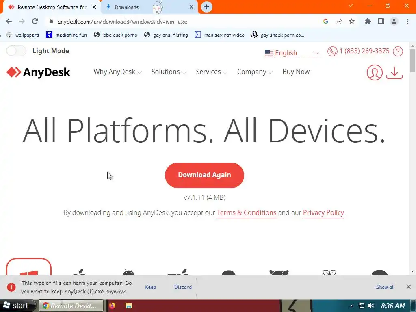Click the volume speaker tray icon
The height and width of the screenshot is (312, 416).
pyautogui.click(x=371, y=305)
